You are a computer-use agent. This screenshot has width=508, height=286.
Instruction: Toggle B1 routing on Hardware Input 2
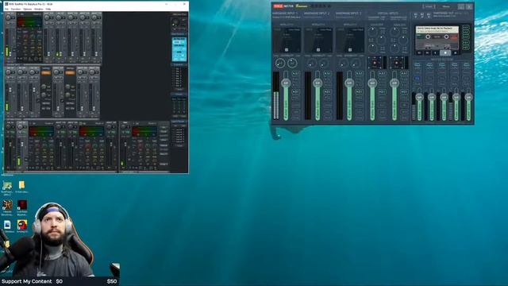point(327,92)
